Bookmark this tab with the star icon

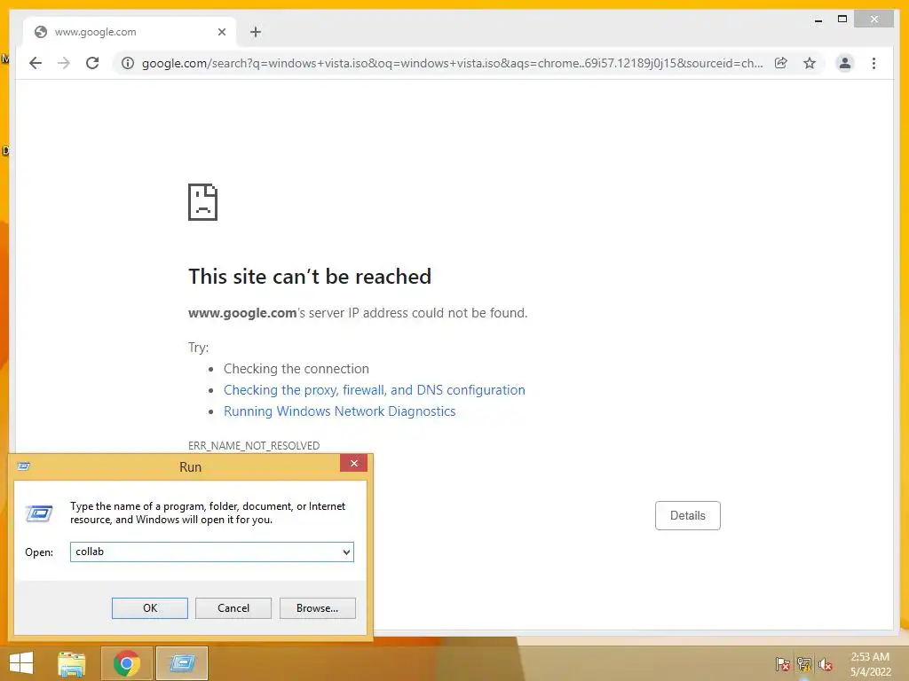coord(810,63)
